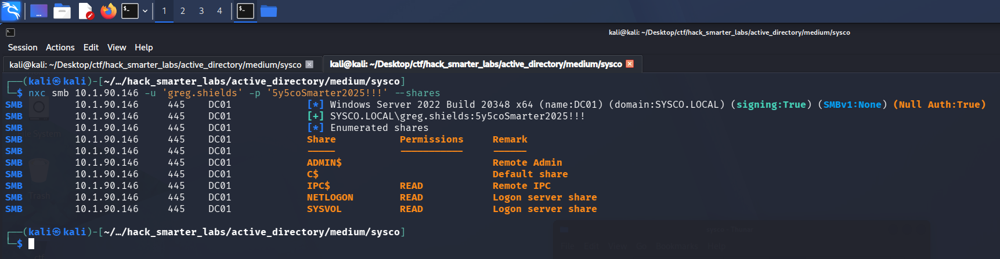
Task: Close the active second terminal tab
Action: click(630, 64)
